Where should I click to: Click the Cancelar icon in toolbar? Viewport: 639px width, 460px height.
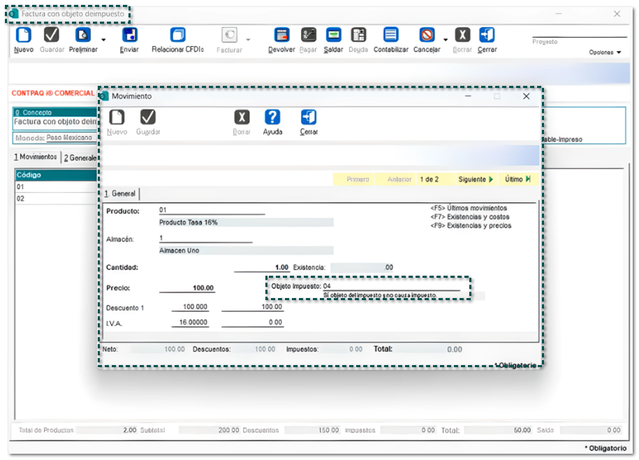426,36
